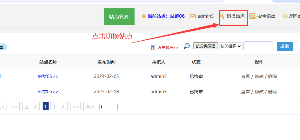Image resolution: width=300 pixels, height=140 pixels.
Task: Click the magnifying glass search icon
Action: click(x=187, y=46)
